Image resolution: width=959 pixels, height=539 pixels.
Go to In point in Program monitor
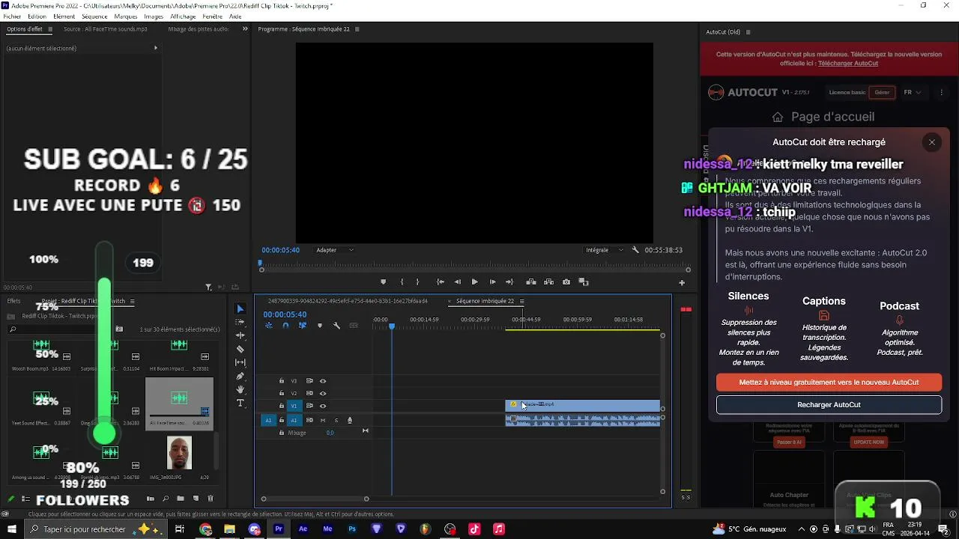(x=440, y=282)
